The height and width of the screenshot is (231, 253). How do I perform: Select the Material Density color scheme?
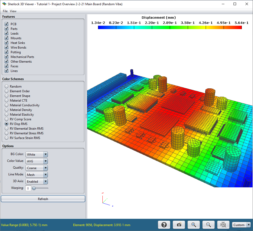click(6, 110)
